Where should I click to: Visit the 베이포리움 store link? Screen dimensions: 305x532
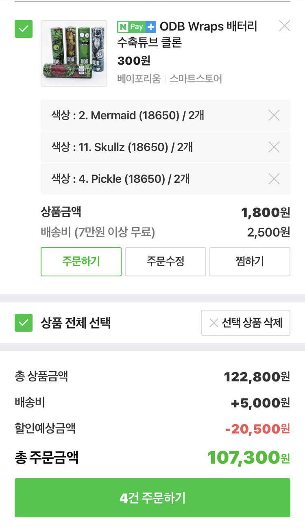point(139,79)
